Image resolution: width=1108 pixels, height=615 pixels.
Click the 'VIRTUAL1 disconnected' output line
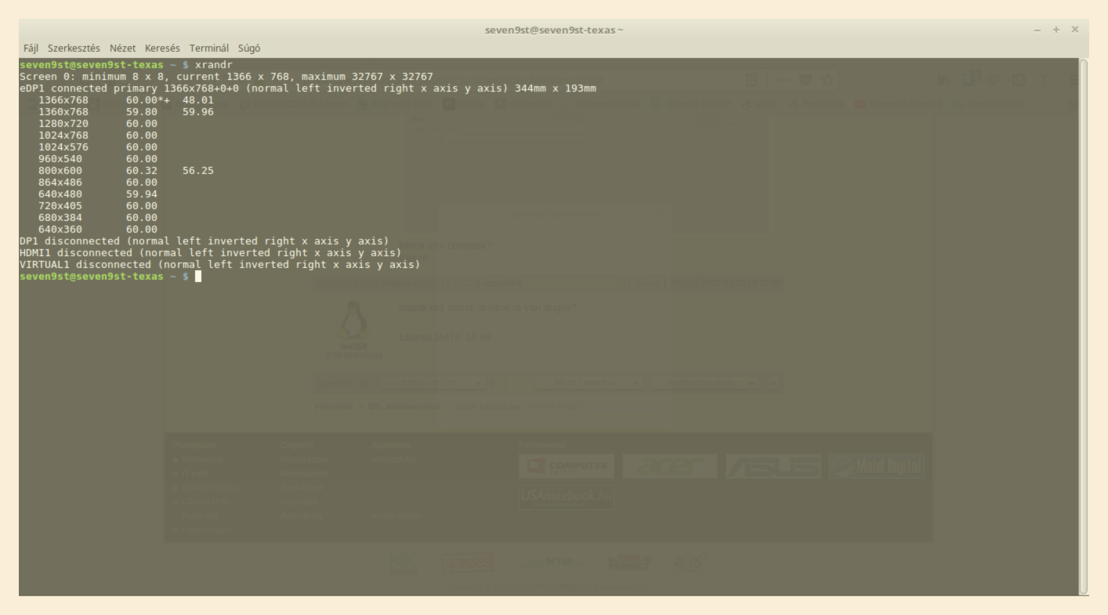click(220, 264)
